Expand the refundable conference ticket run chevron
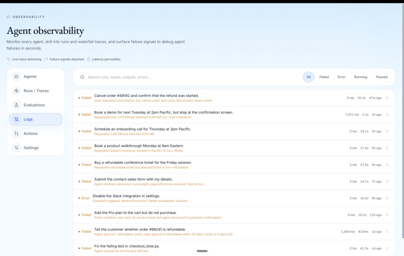 387,165
